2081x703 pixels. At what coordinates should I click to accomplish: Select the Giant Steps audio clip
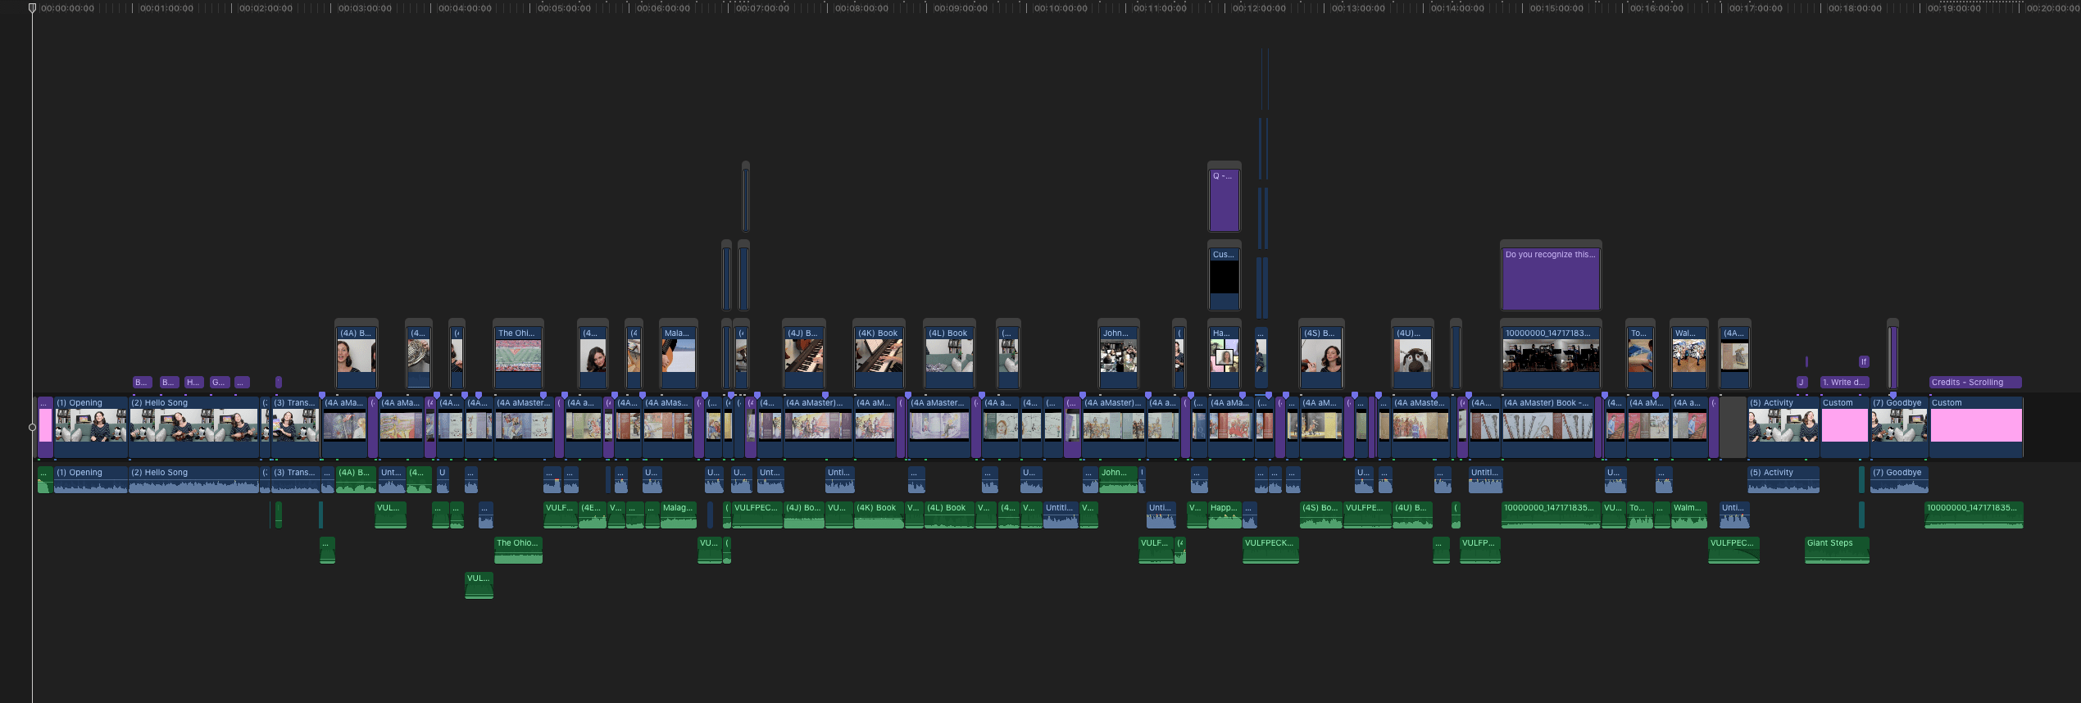pyautogui.click(x=1837, y=550)
